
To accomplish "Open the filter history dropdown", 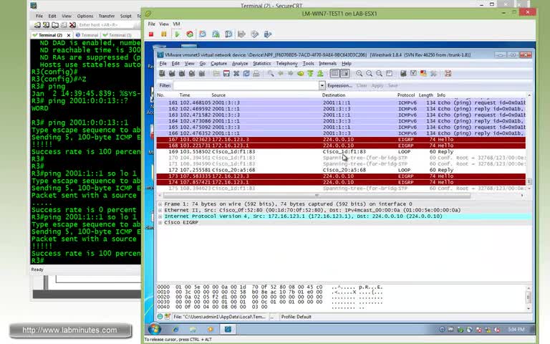I will point(322,85).
